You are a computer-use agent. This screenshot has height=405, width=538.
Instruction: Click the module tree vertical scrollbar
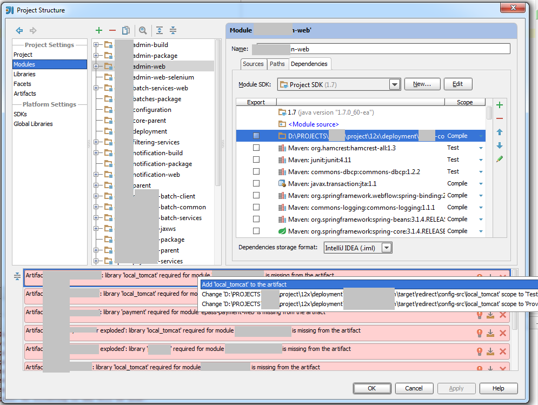pos(217,113)
